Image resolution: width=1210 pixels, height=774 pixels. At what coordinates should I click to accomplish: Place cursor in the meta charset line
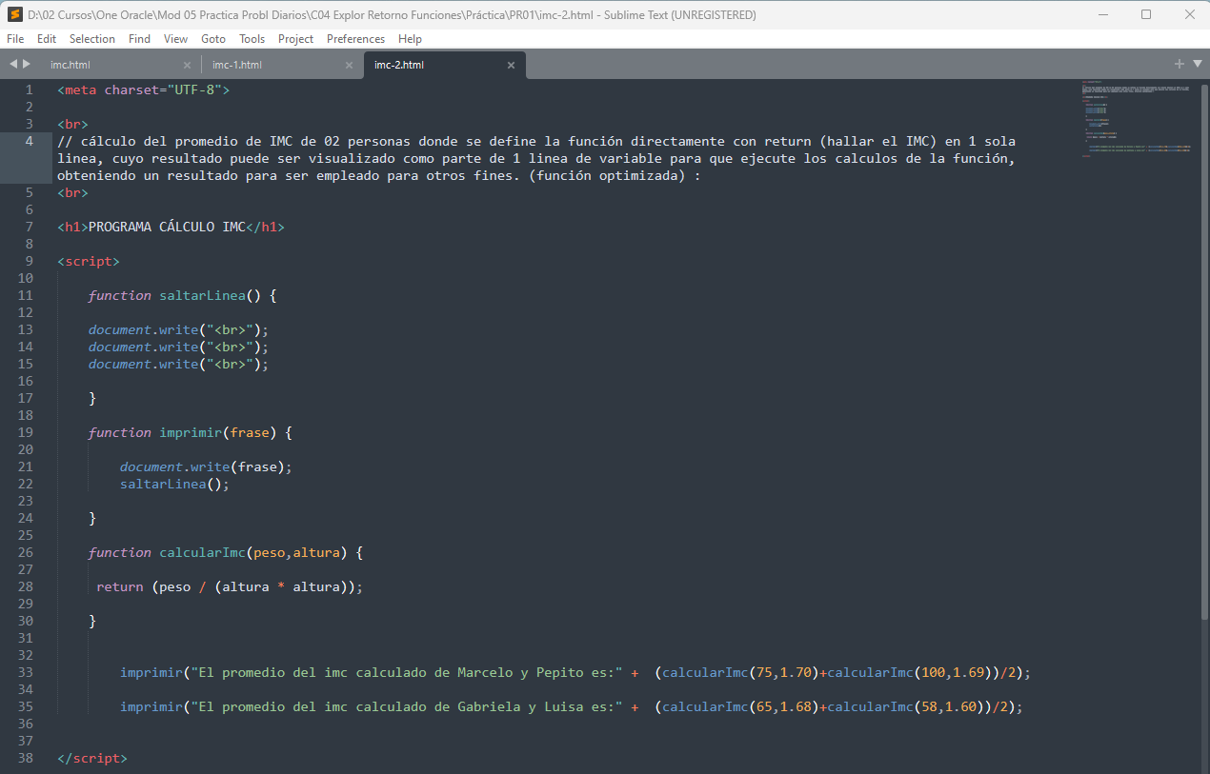(144, 89)
